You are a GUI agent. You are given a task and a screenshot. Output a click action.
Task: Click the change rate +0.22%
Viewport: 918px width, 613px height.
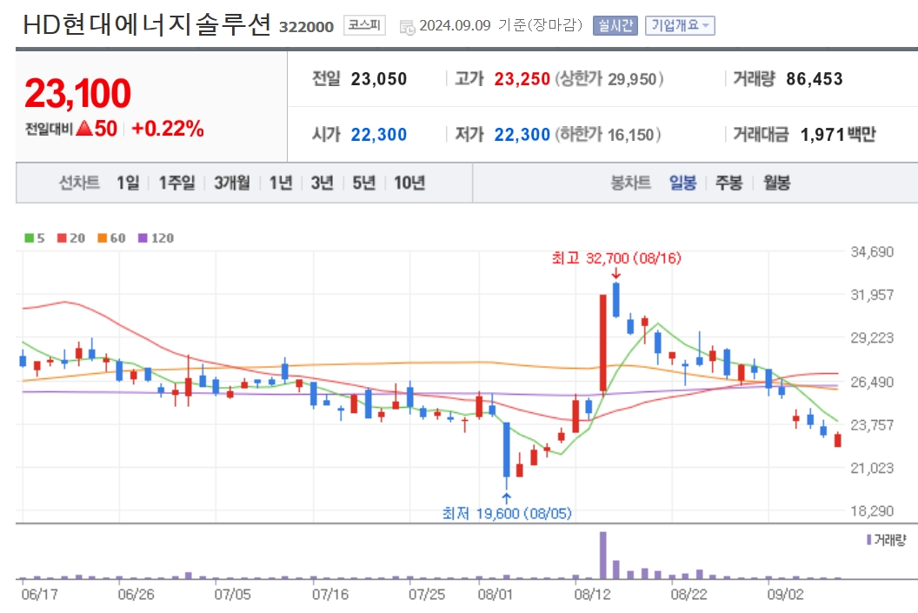click(x=168, y=128)
